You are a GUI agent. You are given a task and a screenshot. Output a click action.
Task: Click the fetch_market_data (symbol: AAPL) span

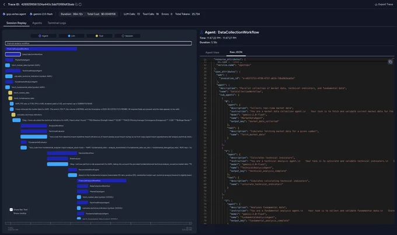(8, 65)
